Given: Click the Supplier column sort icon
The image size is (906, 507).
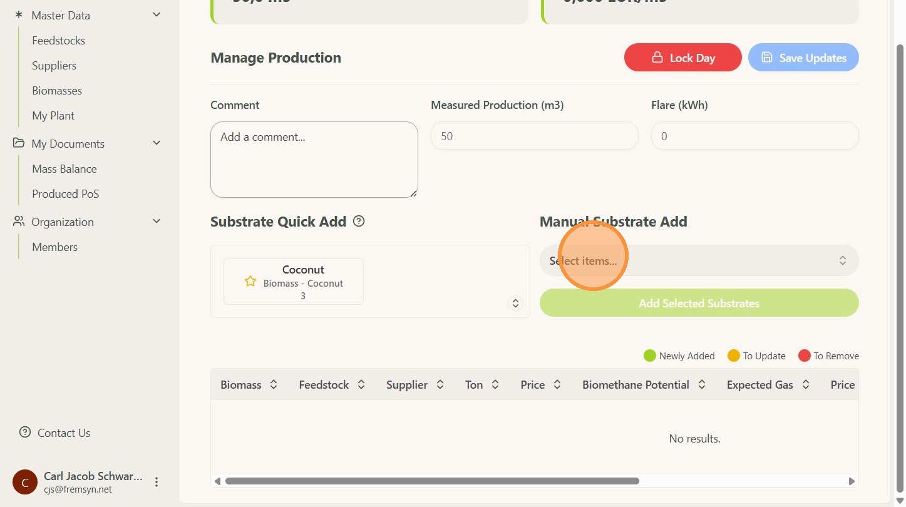Looking at the screenshot, I should tap(440, 385).
